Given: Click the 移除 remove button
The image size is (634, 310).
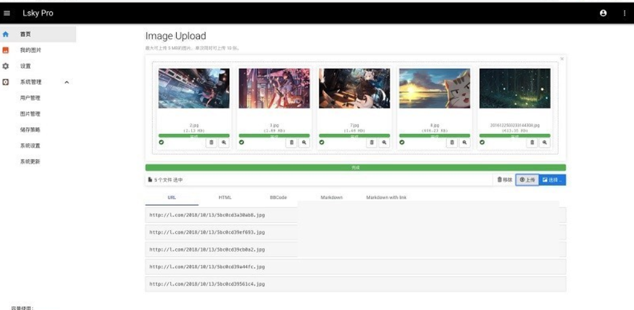Looking at the screenshot, I should (504, 180).
